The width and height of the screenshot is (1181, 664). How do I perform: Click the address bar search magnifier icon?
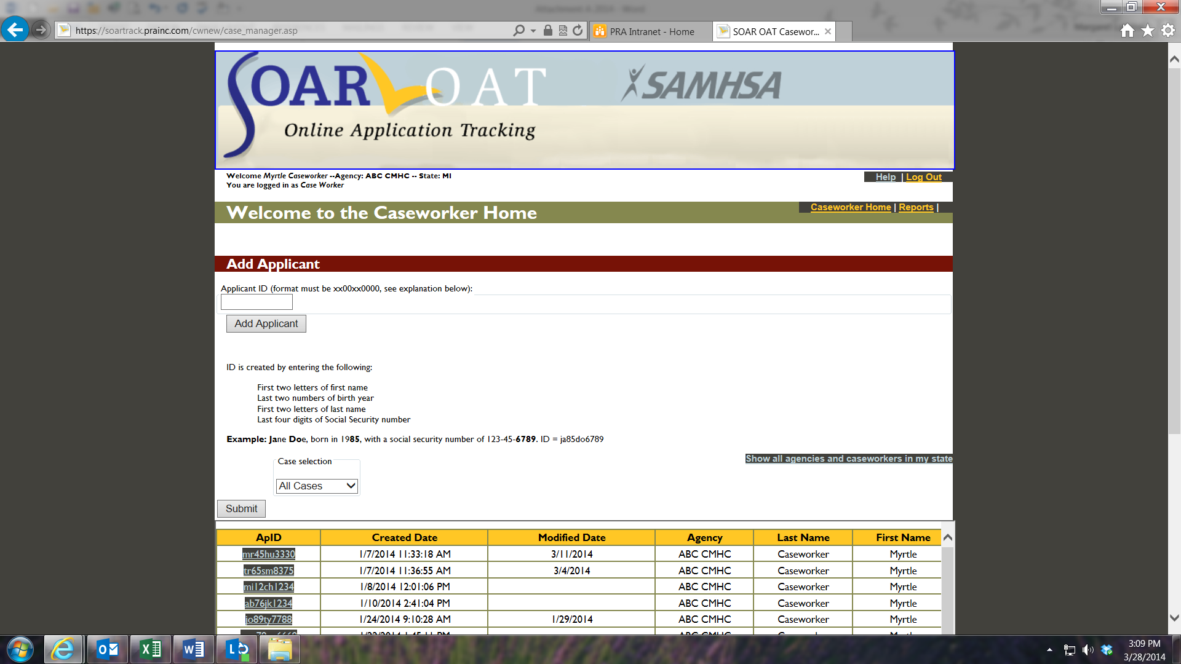[x=519, y=31]
